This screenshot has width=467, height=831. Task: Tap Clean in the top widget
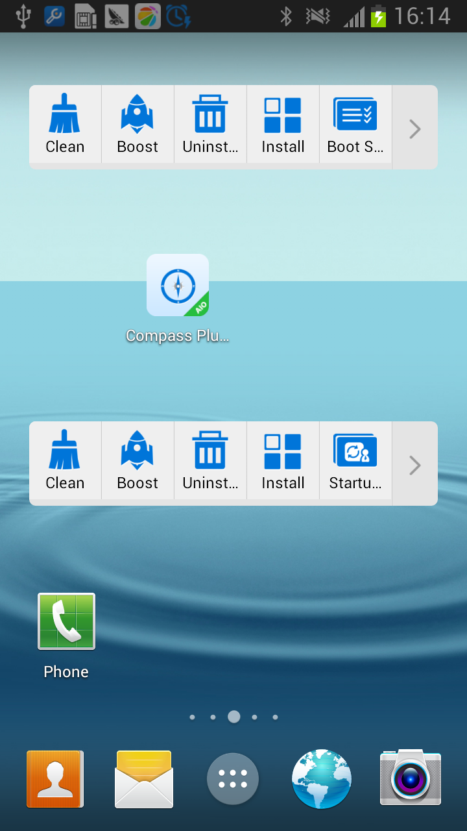pyautogui.click(x=65, y=124)
